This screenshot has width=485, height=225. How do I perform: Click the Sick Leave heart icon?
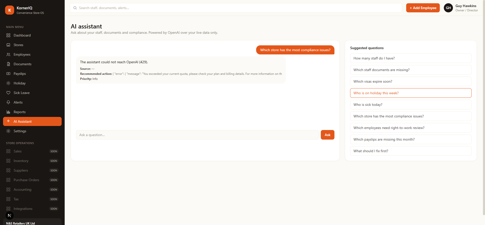pyautogui.click(x=8, y=93)
